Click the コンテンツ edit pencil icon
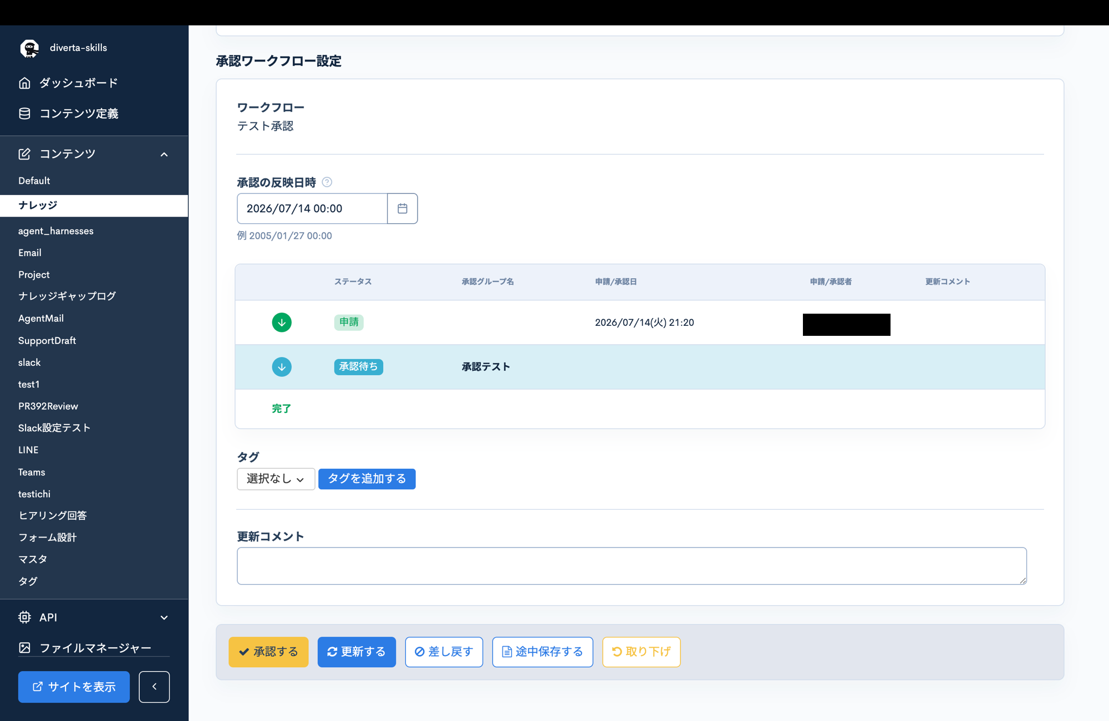The height and width of the screenshot is (721, 1109). pyautogui.click(x=24, y=154)
